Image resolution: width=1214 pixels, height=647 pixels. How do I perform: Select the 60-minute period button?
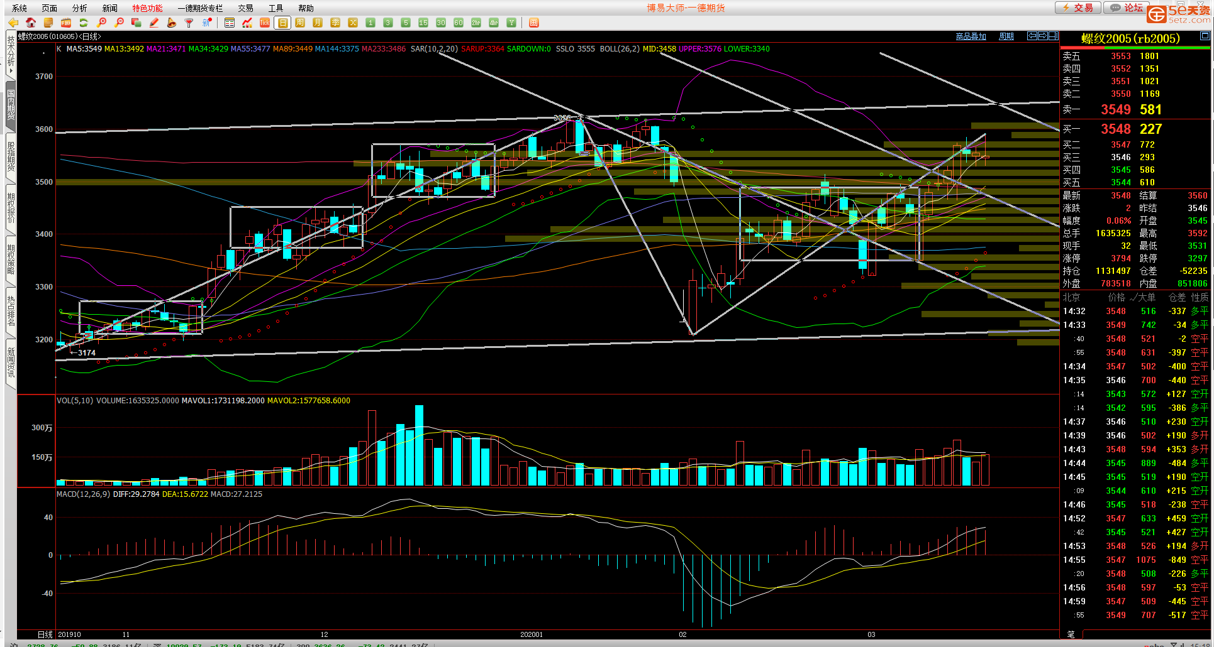[x=459, y=23]
